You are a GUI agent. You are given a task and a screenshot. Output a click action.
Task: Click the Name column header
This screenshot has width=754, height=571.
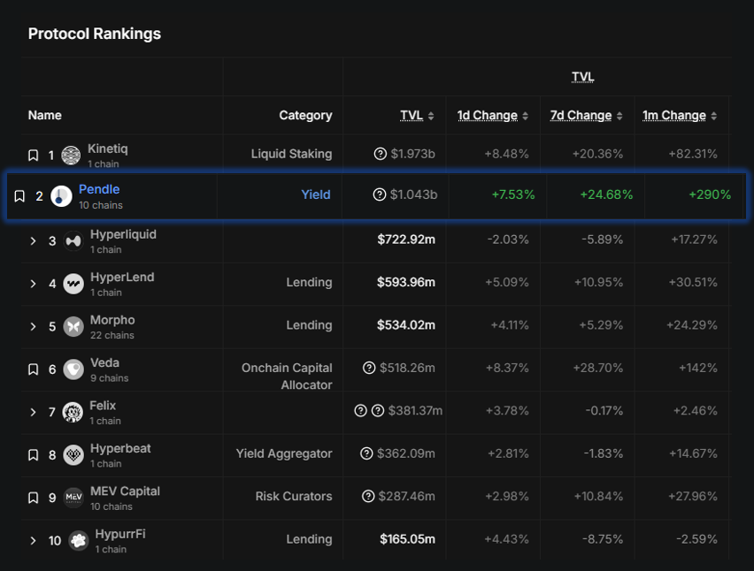[x=45, y=115]
